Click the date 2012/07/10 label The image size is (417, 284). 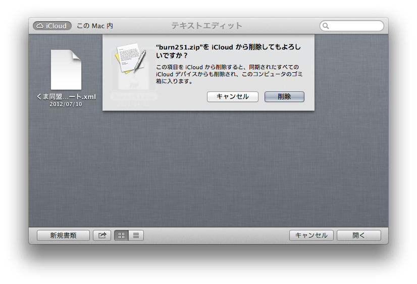point(66,104)
